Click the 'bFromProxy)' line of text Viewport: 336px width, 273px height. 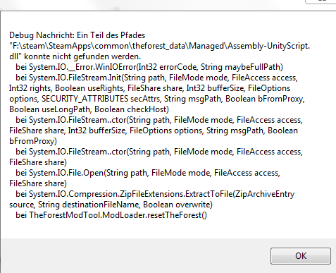pyautogui.click(x=33, y=141)
